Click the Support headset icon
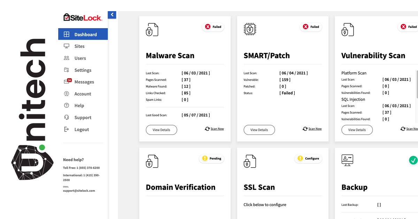 coord(67,117)
